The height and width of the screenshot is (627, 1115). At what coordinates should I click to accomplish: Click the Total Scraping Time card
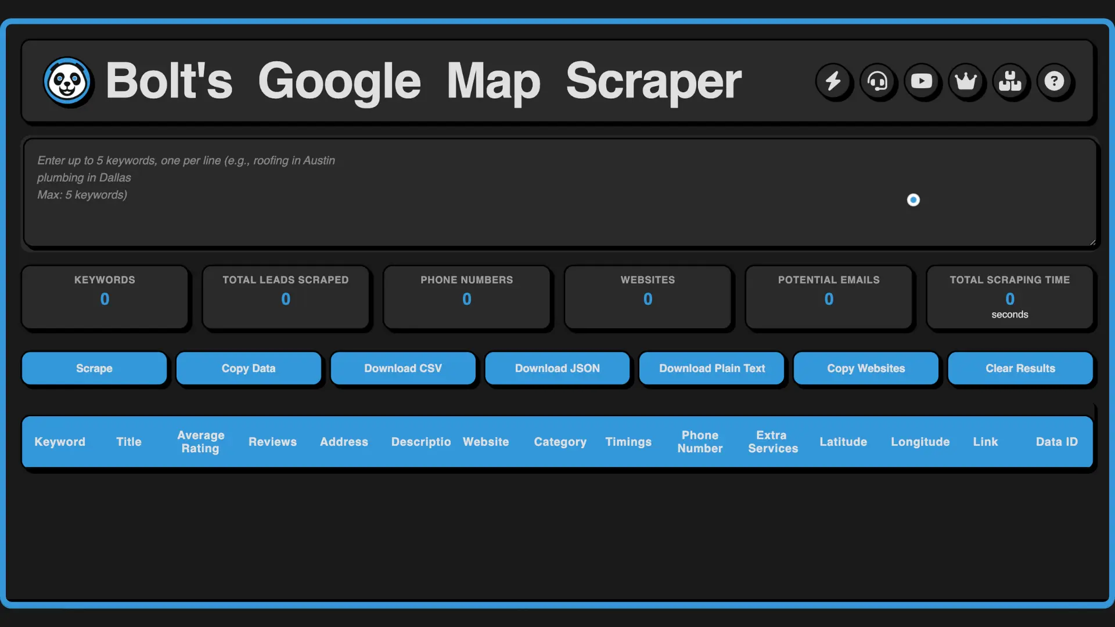pos(1010,297)
